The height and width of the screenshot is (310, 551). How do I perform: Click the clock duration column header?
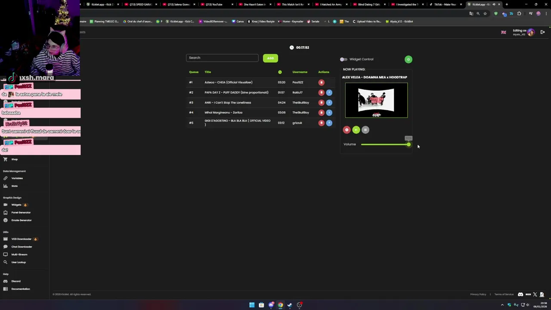(280, 72)
